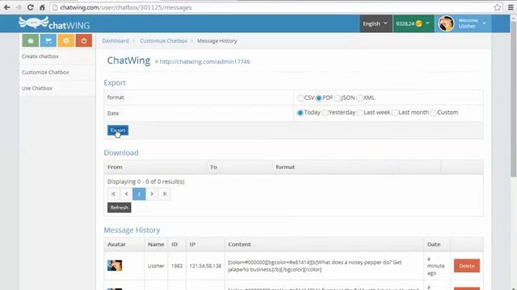Screen dimensions: 517x290
Task: Open the chatwing.com/admin17746 link
Action: 204,61
